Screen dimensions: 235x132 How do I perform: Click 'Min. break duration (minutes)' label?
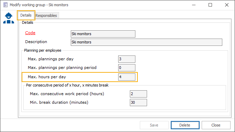[x=59, y=102]
